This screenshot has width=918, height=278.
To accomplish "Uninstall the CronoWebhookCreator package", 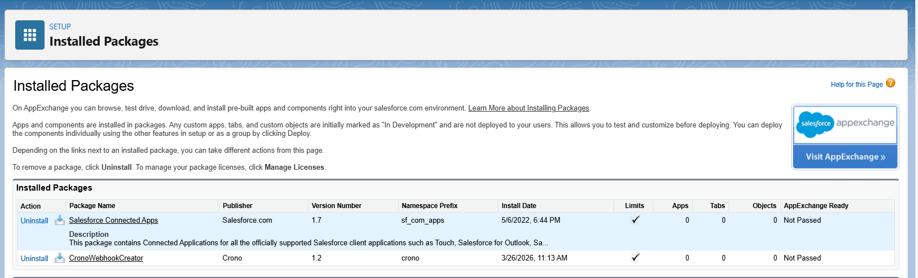I will coord(34,259).
